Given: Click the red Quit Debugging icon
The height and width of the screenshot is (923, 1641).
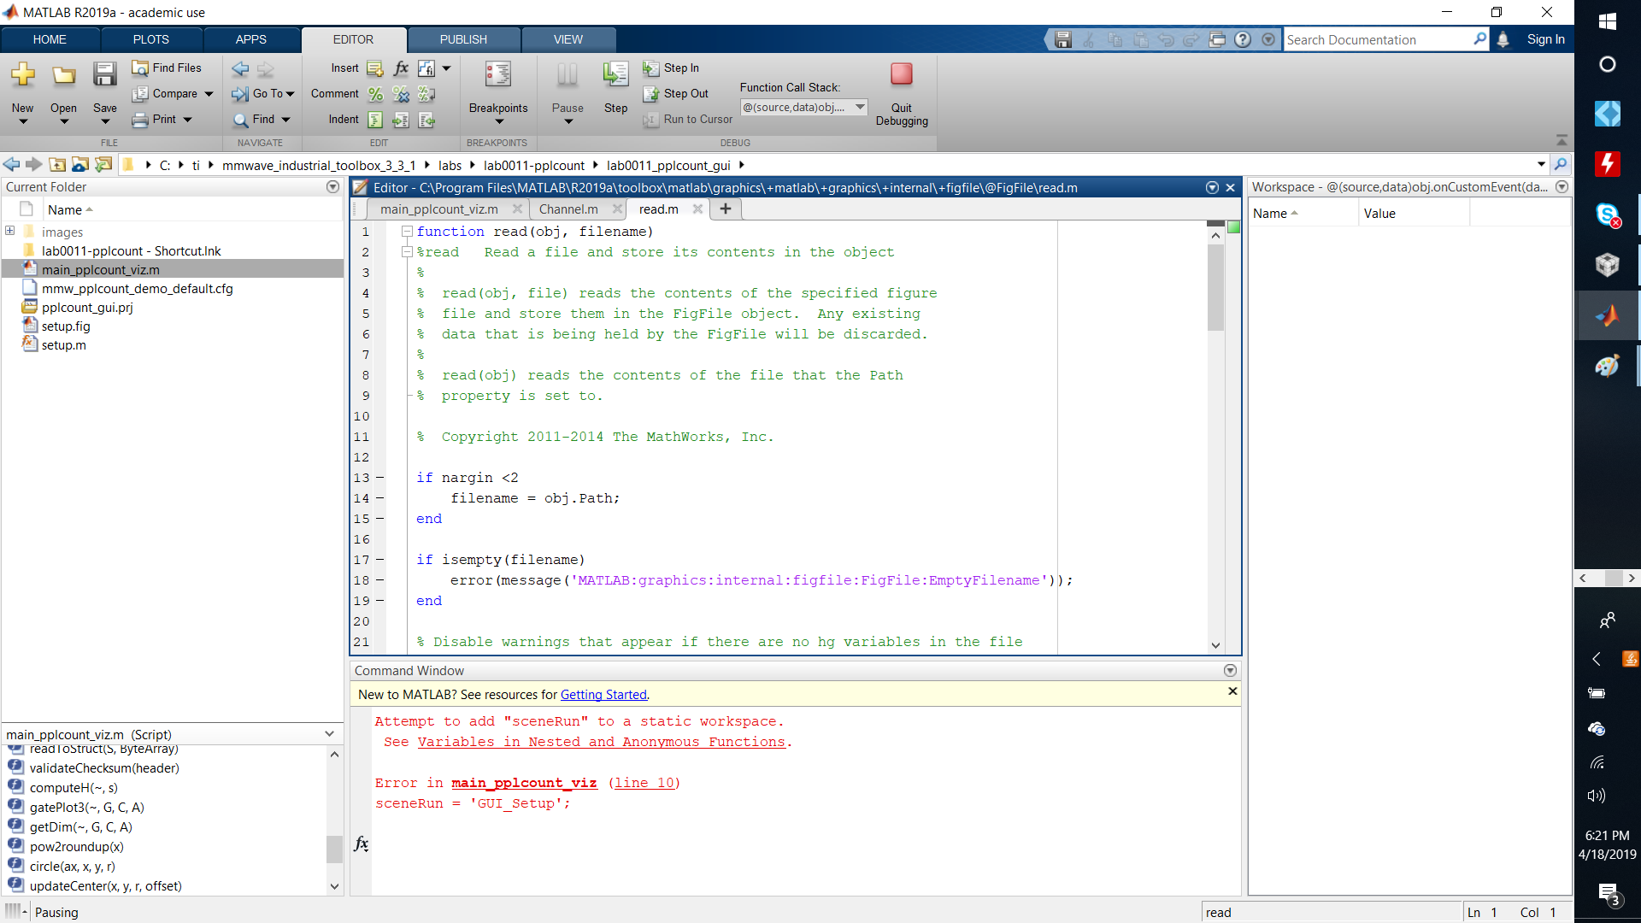Looking at the screenshot, I should coord(902,74).
